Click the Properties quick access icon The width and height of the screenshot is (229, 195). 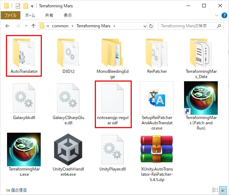click(18, 6)
